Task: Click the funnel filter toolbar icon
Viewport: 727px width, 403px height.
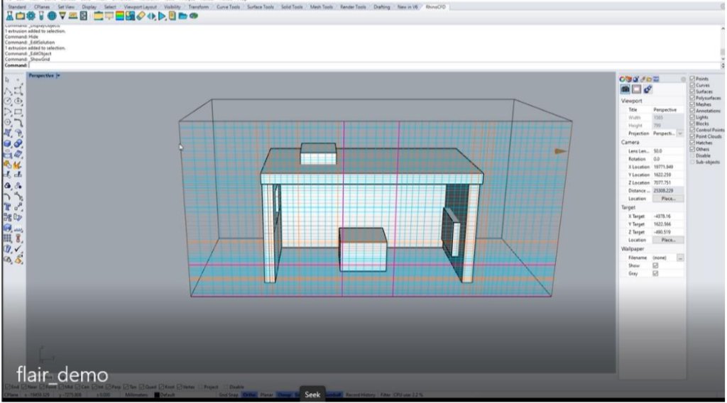Action: (x=62, y=16)
